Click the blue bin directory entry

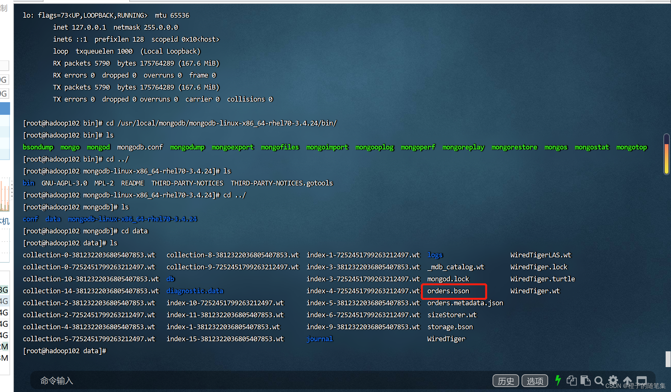(28, 183)
